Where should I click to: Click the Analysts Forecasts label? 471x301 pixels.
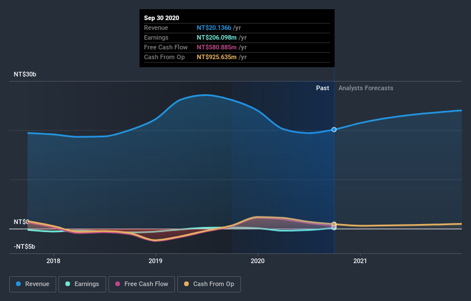pyautogui.click(x=365, y=88)
